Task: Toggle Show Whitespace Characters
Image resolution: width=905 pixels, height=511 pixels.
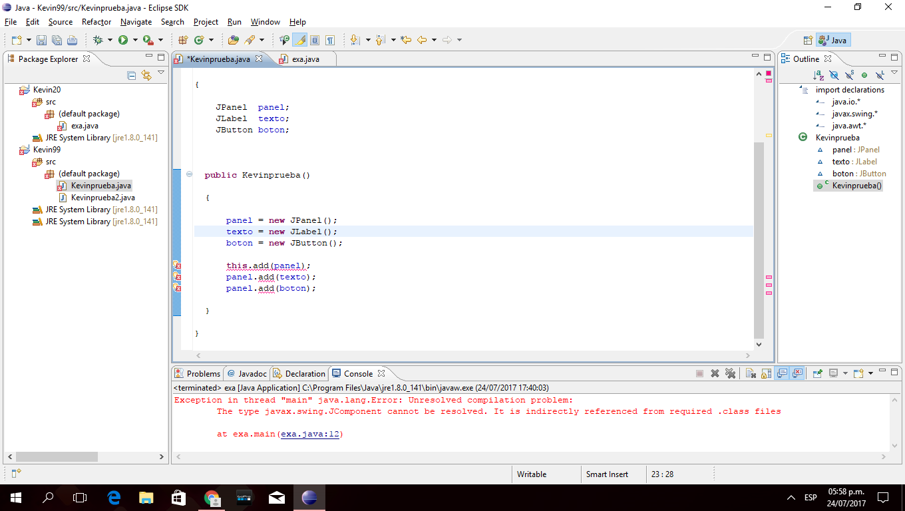Action: 330,40
